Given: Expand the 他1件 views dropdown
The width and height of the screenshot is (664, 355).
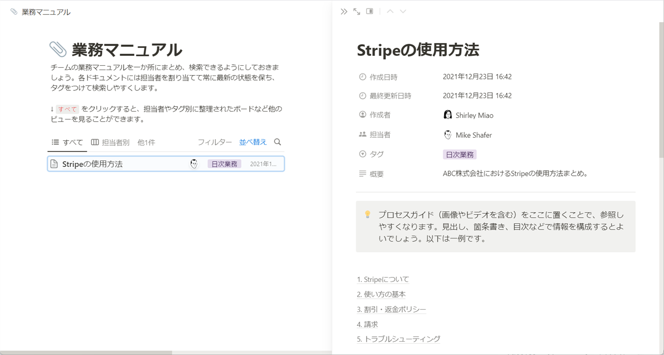Looking at the screenshot, I should [x=146, y=142].
